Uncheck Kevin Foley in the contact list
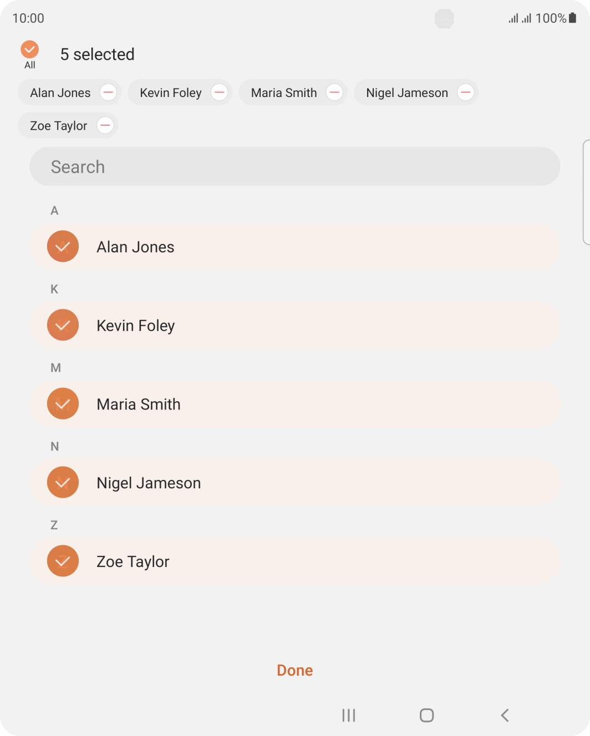This screenshot has height=736, width=590. 63,325
